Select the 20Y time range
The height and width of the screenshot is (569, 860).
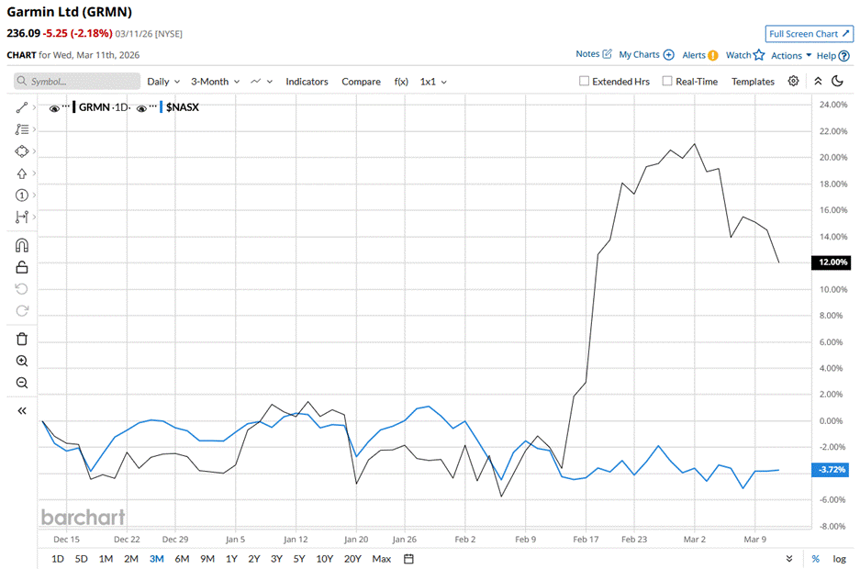[x=352, y=559]
